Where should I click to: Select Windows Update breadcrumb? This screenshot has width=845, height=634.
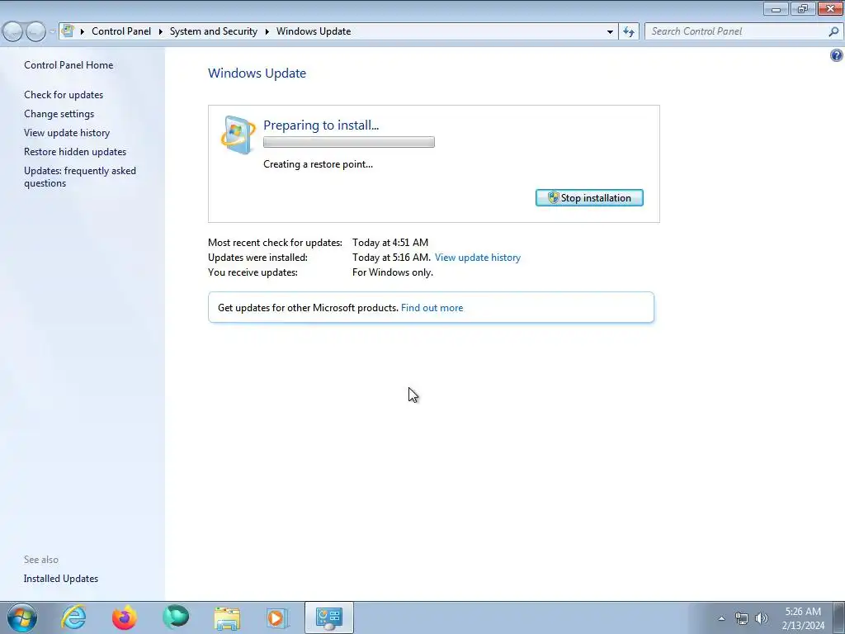pos(314,31)
